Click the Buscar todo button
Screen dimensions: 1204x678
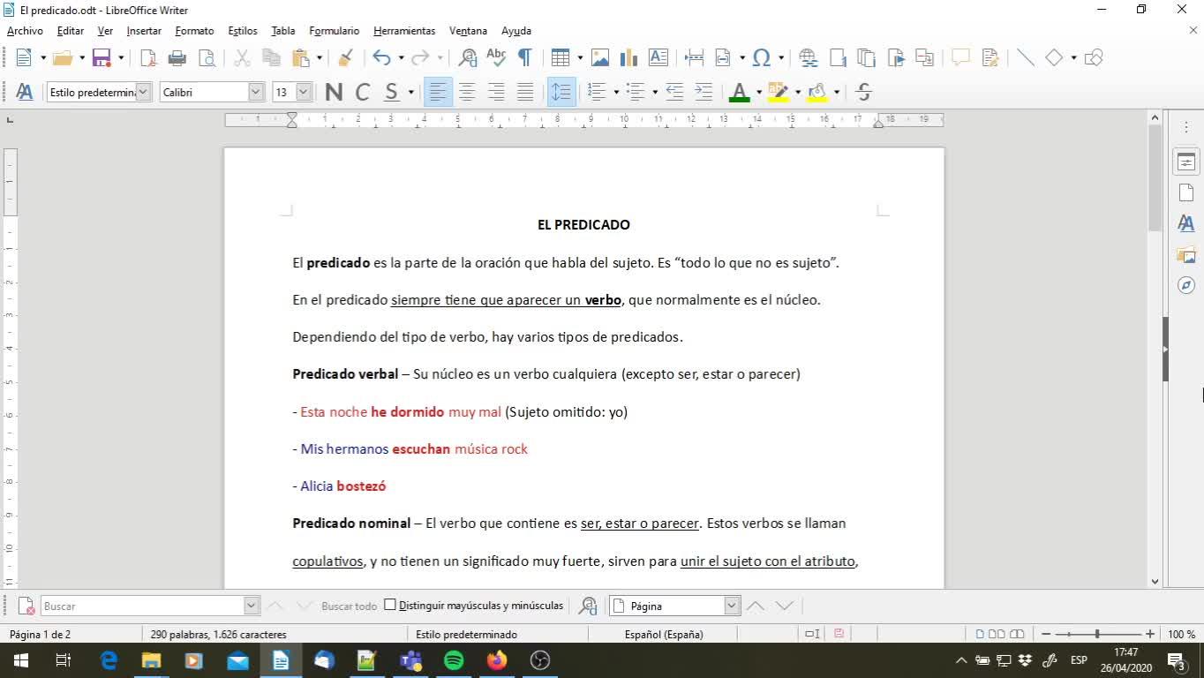pos(349,606)
